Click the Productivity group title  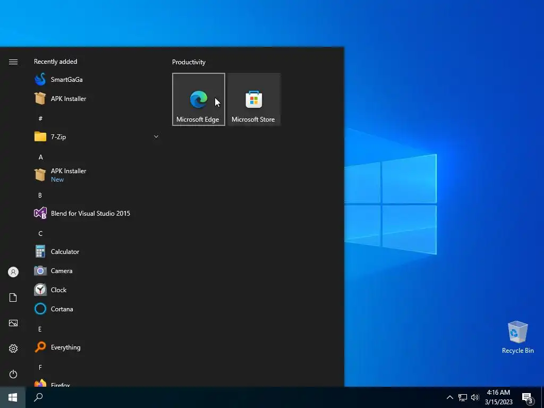189,62
